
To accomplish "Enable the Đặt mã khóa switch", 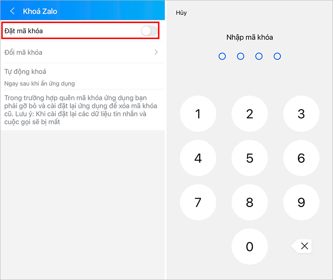I will 149,31.
